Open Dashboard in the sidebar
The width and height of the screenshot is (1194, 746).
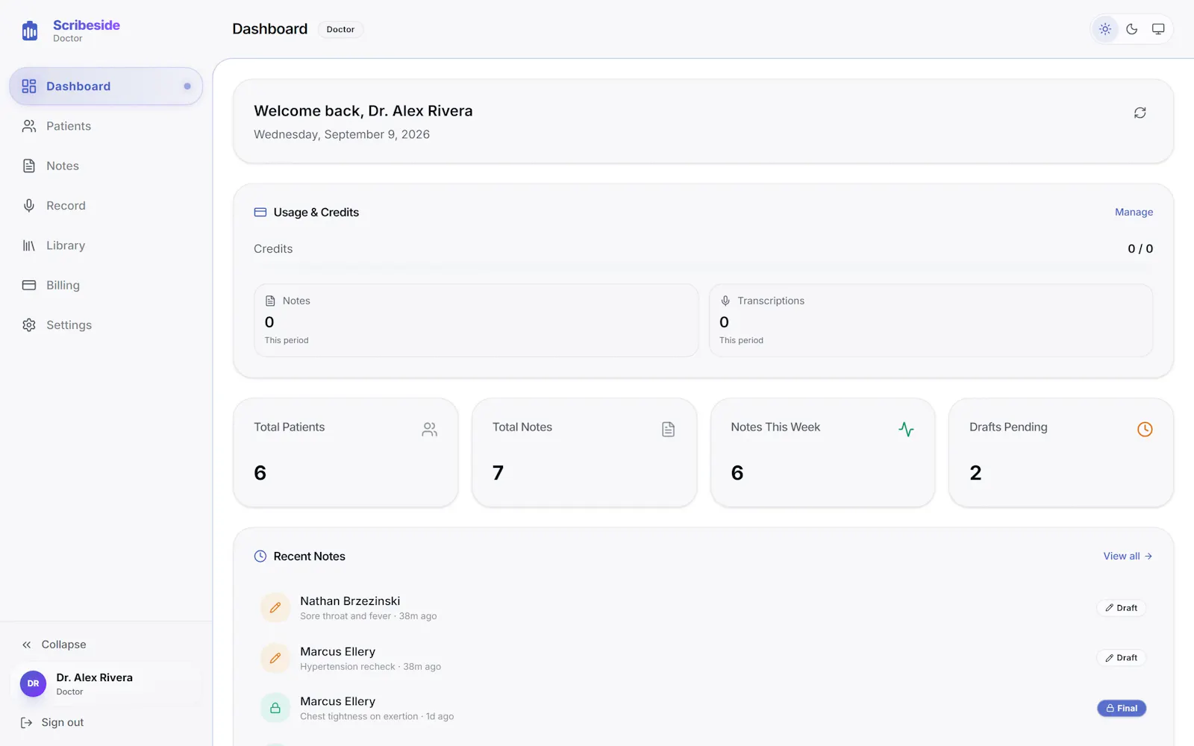(x=106, y=87)
